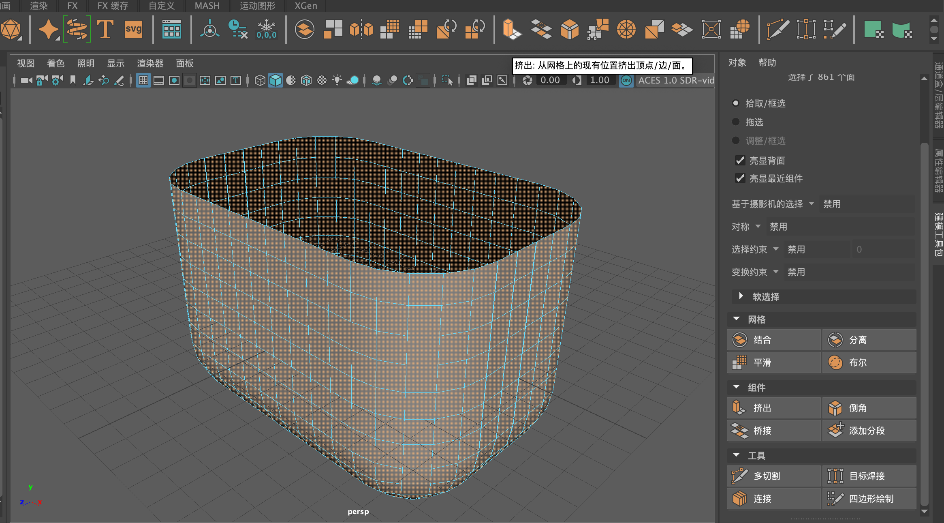
Task: Open the 着色 viewport menu
Action: click(x=56, y=63)
